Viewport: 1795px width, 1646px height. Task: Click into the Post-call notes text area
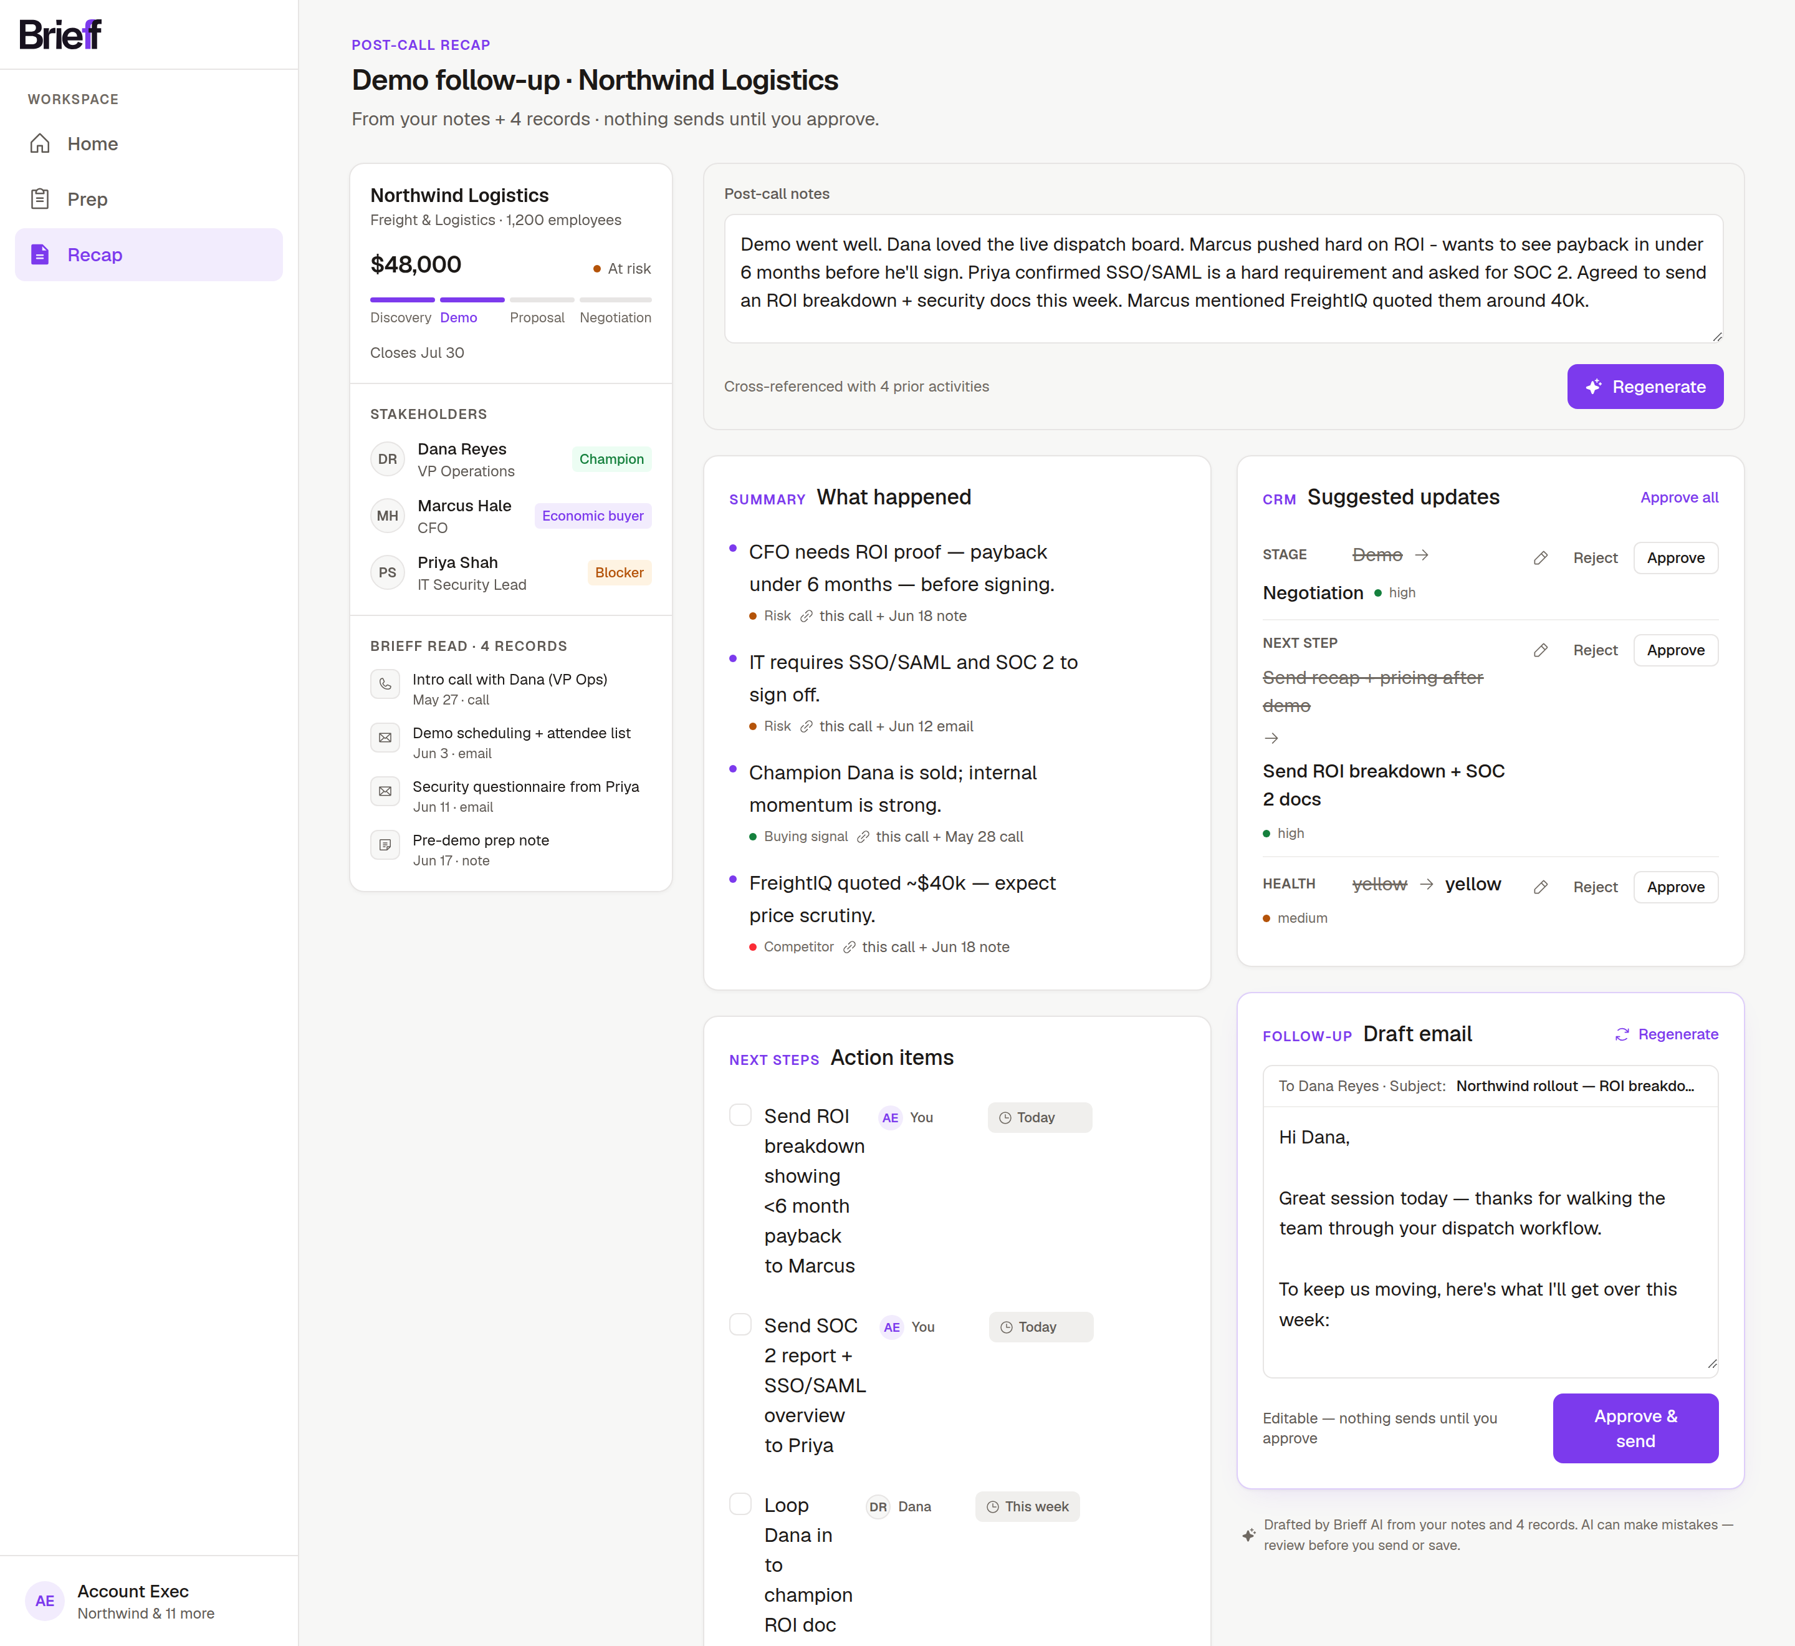[x=1223, y=279]
